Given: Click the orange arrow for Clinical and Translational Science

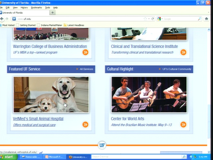Looking at the screenshot, I should (183, 52).
